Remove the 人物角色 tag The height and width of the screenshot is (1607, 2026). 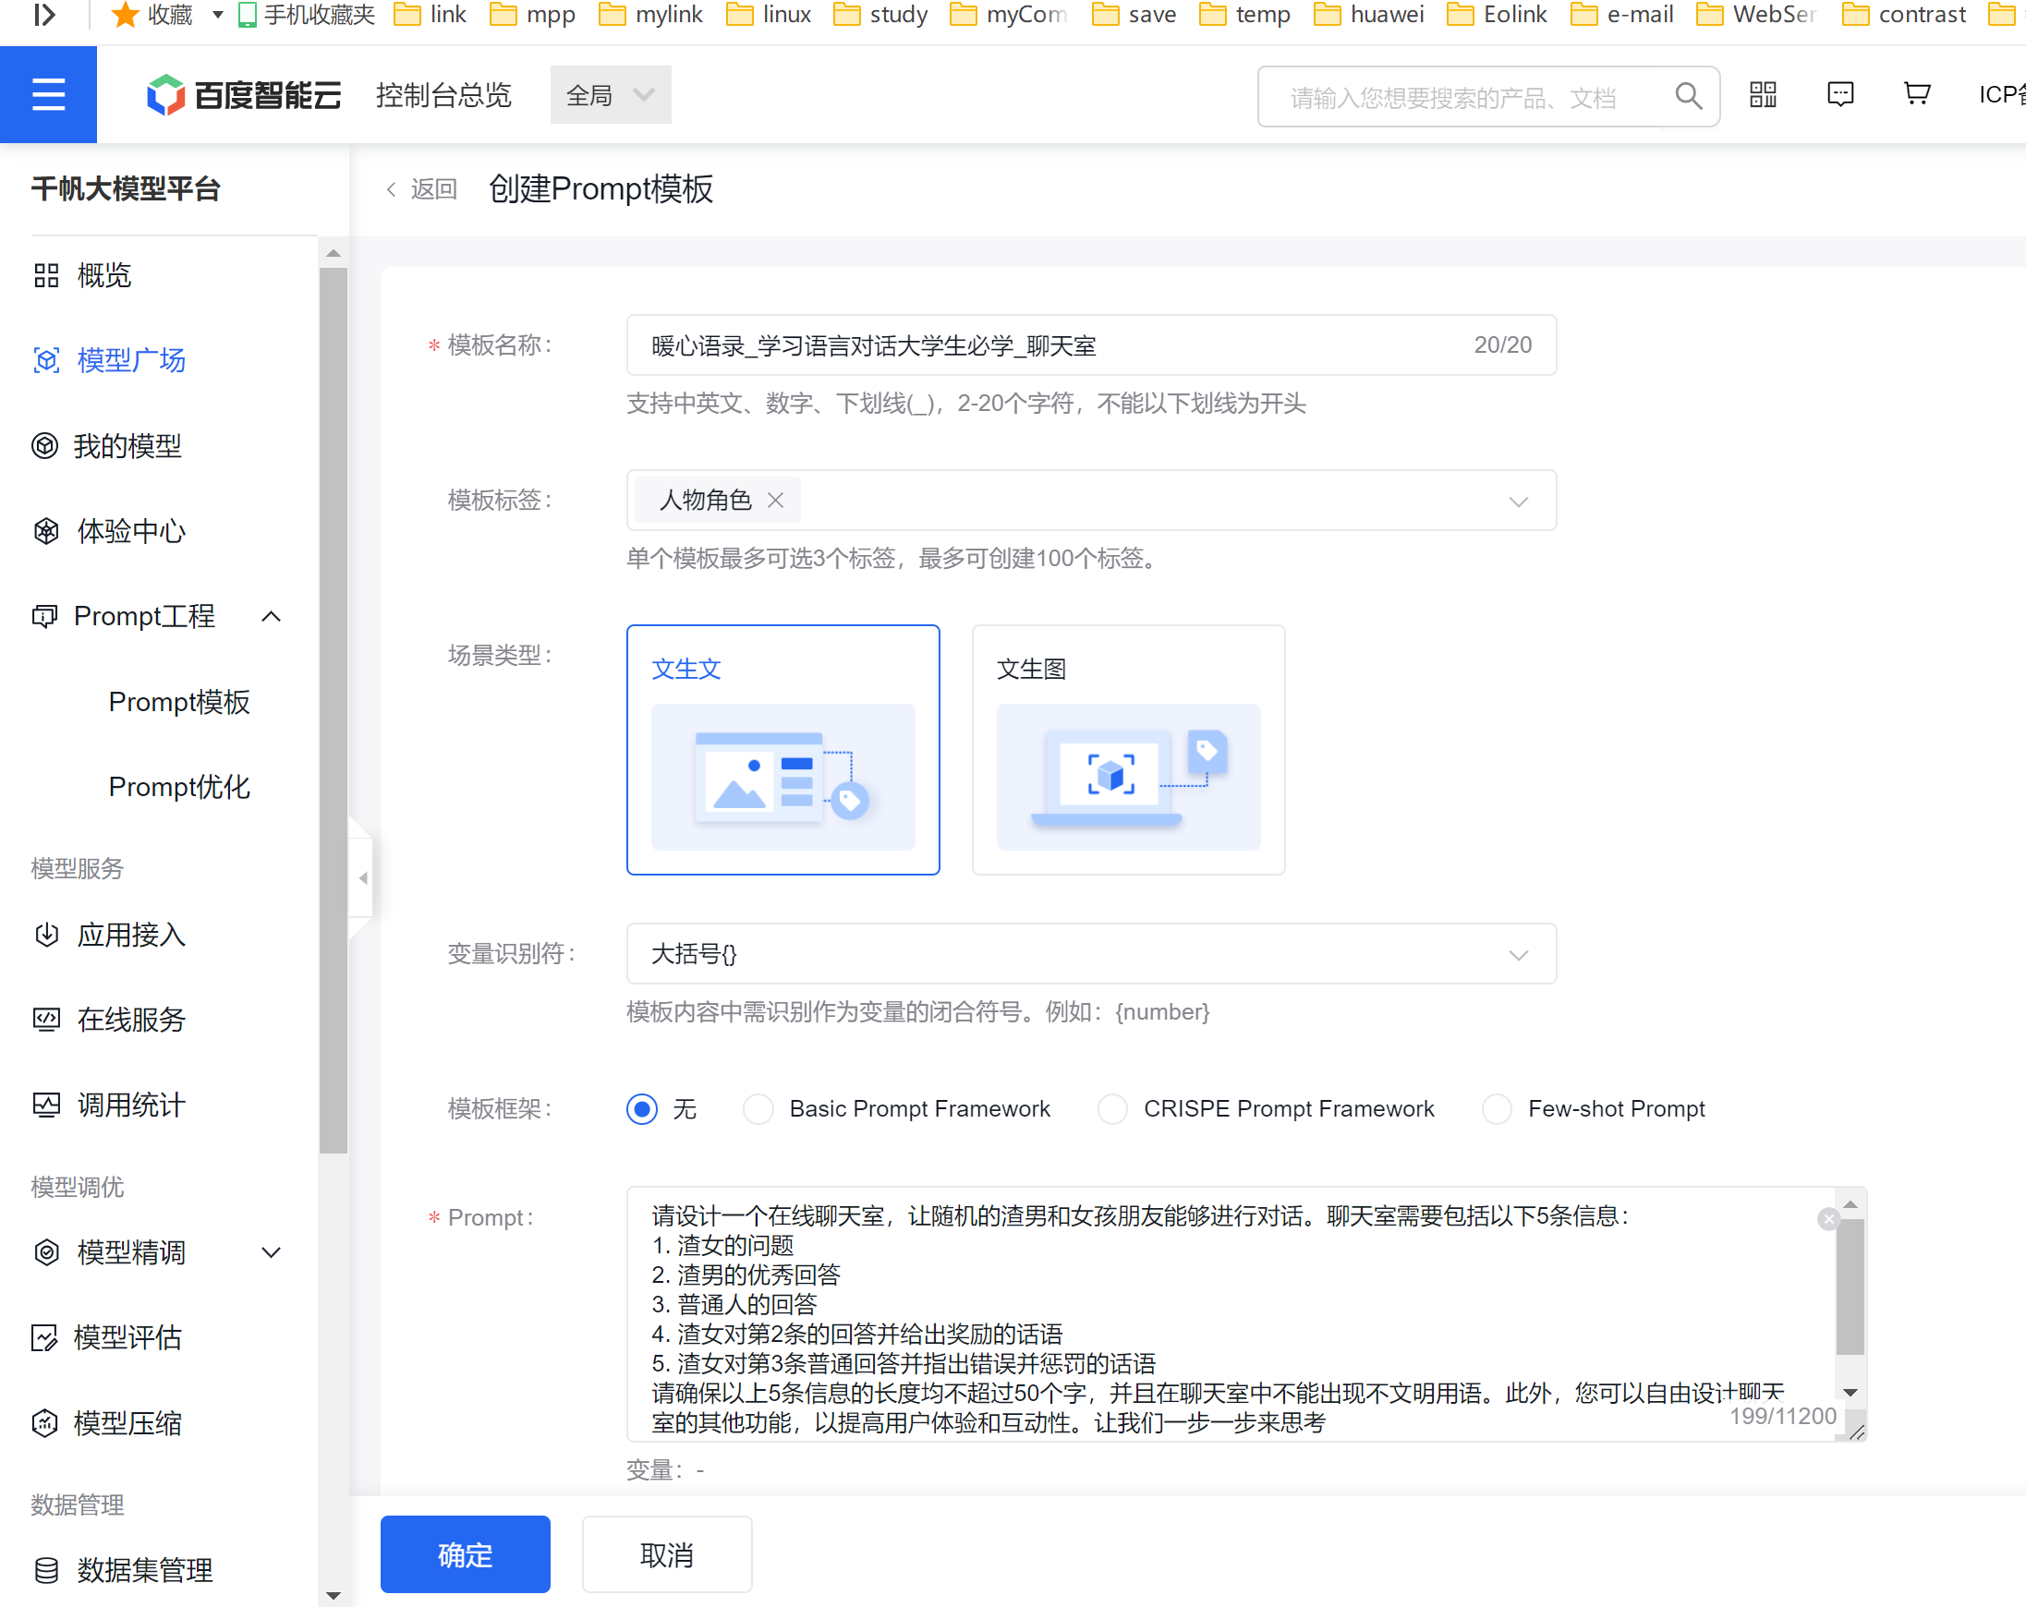coord(775,501)
